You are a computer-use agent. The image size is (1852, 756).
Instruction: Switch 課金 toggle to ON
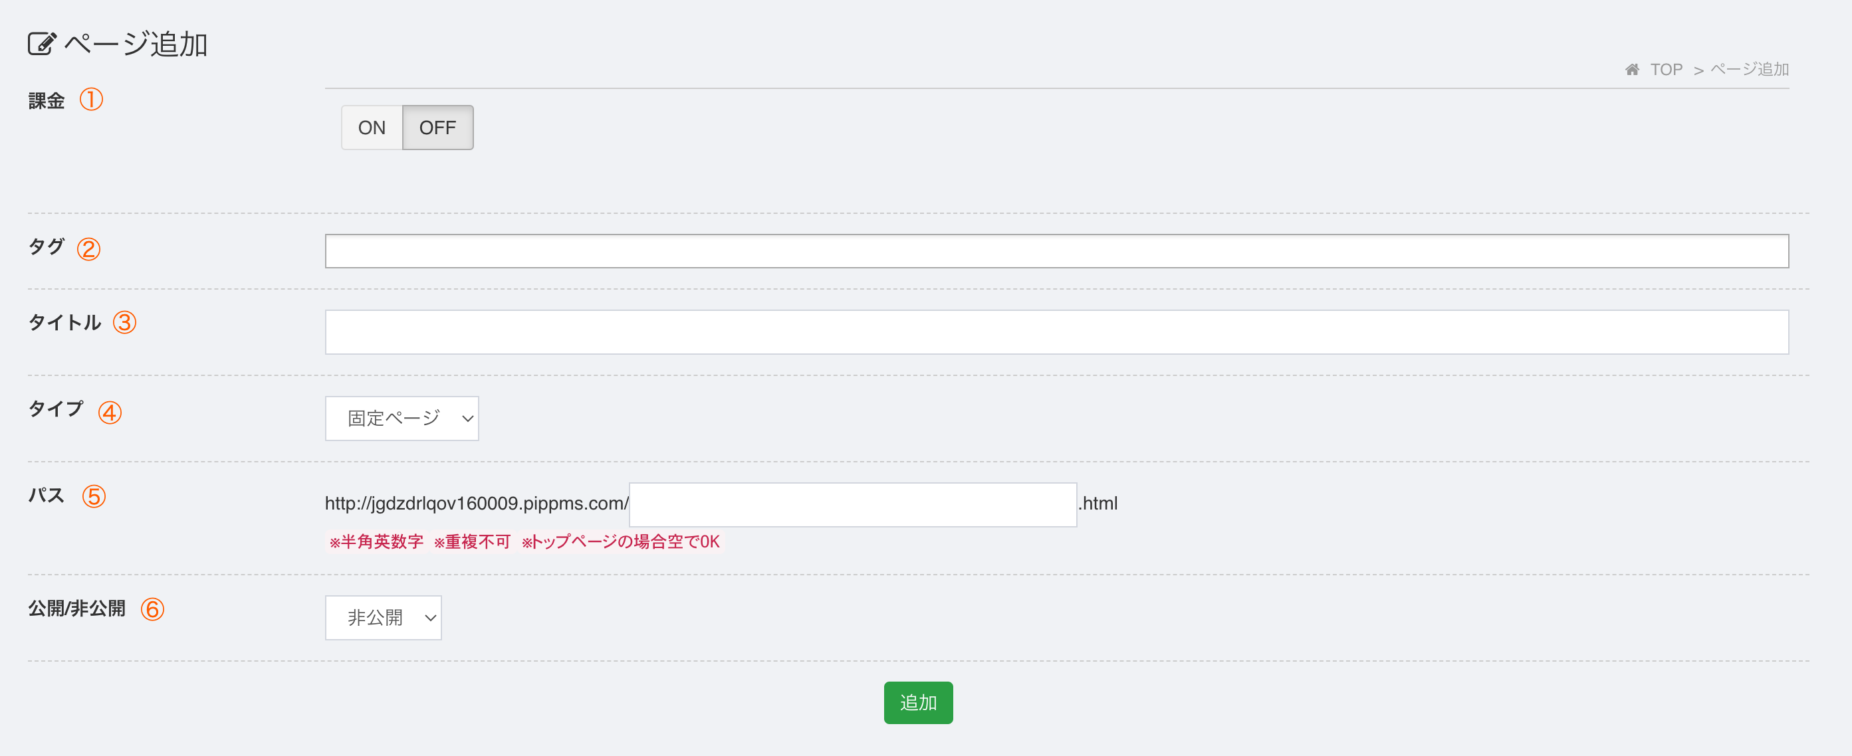coord(372,128)
